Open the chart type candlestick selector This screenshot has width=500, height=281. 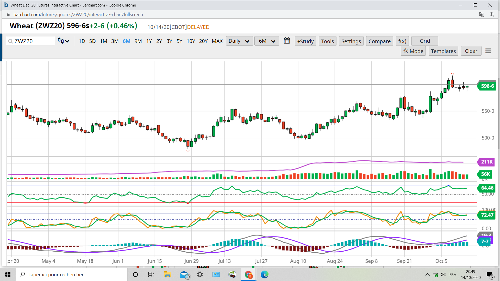[x=64, y=41]
